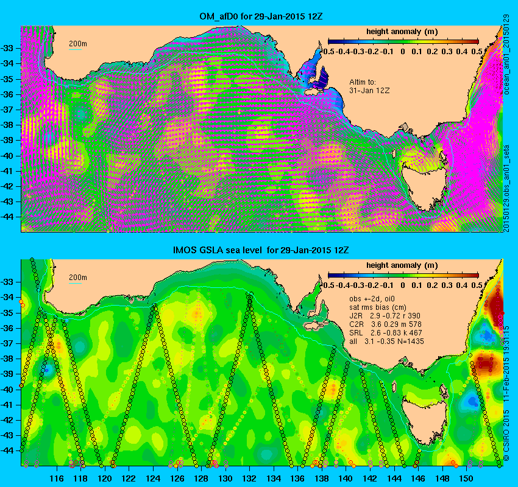518x487 pixels.
Task: Click longitude label '148'
Action: 442,478
